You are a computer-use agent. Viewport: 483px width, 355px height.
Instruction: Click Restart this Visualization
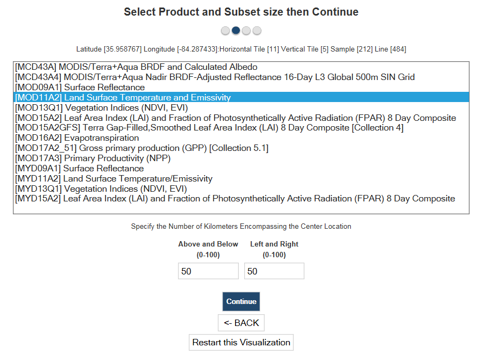tap(241, 342)
